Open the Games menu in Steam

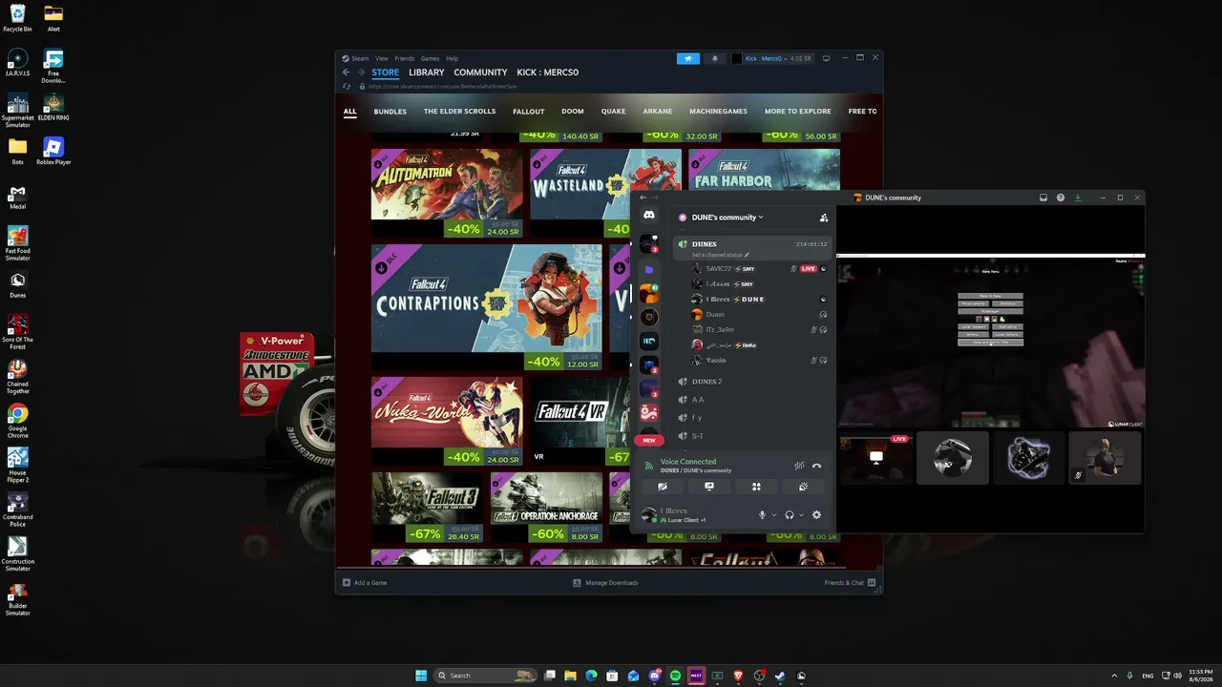point(431,58)
